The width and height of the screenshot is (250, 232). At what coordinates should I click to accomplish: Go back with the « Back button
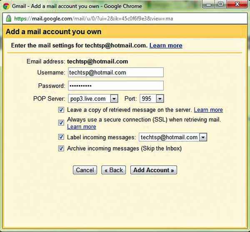tap(113, 170)
